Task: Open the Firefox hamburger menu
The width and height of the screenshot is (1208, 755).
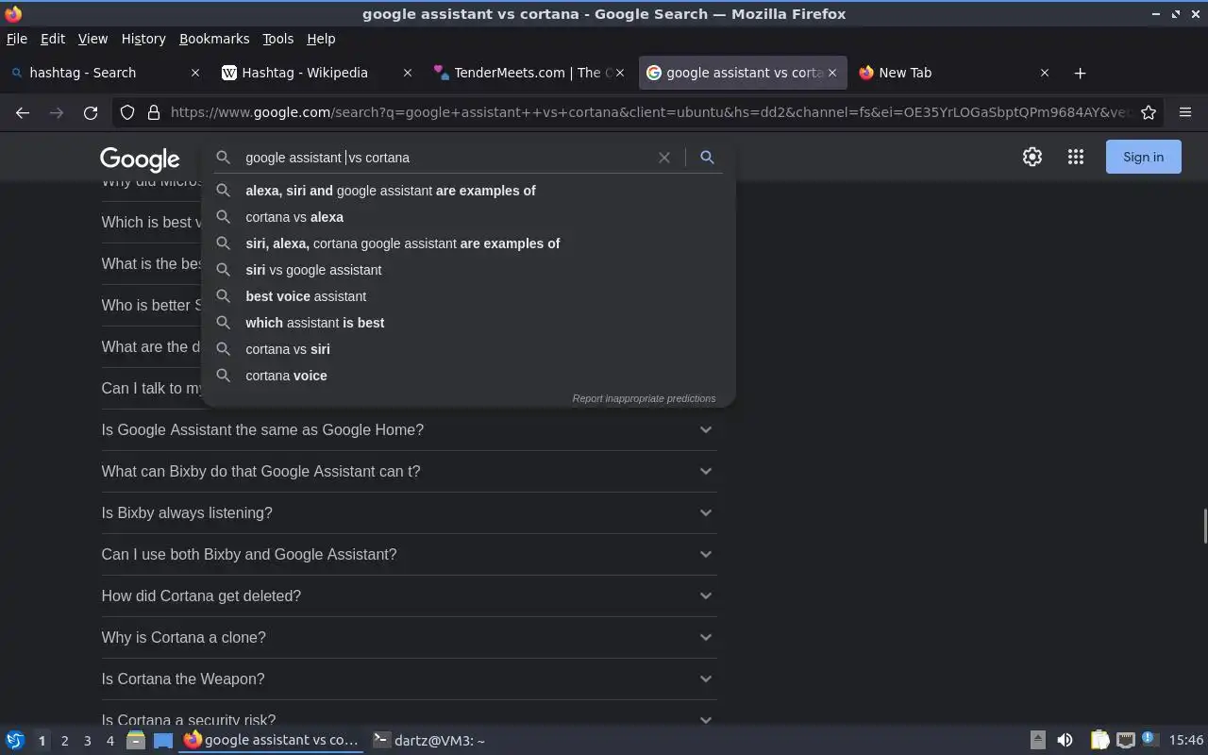Action: pyautogui.click(x=1185, y=112)
